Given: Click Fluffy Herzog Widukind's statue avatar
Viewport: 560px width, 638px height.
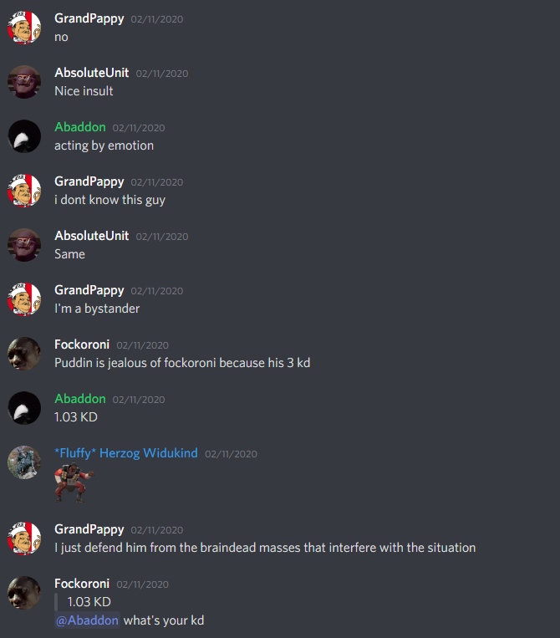Looking at the screenshot, I should 24,462.
